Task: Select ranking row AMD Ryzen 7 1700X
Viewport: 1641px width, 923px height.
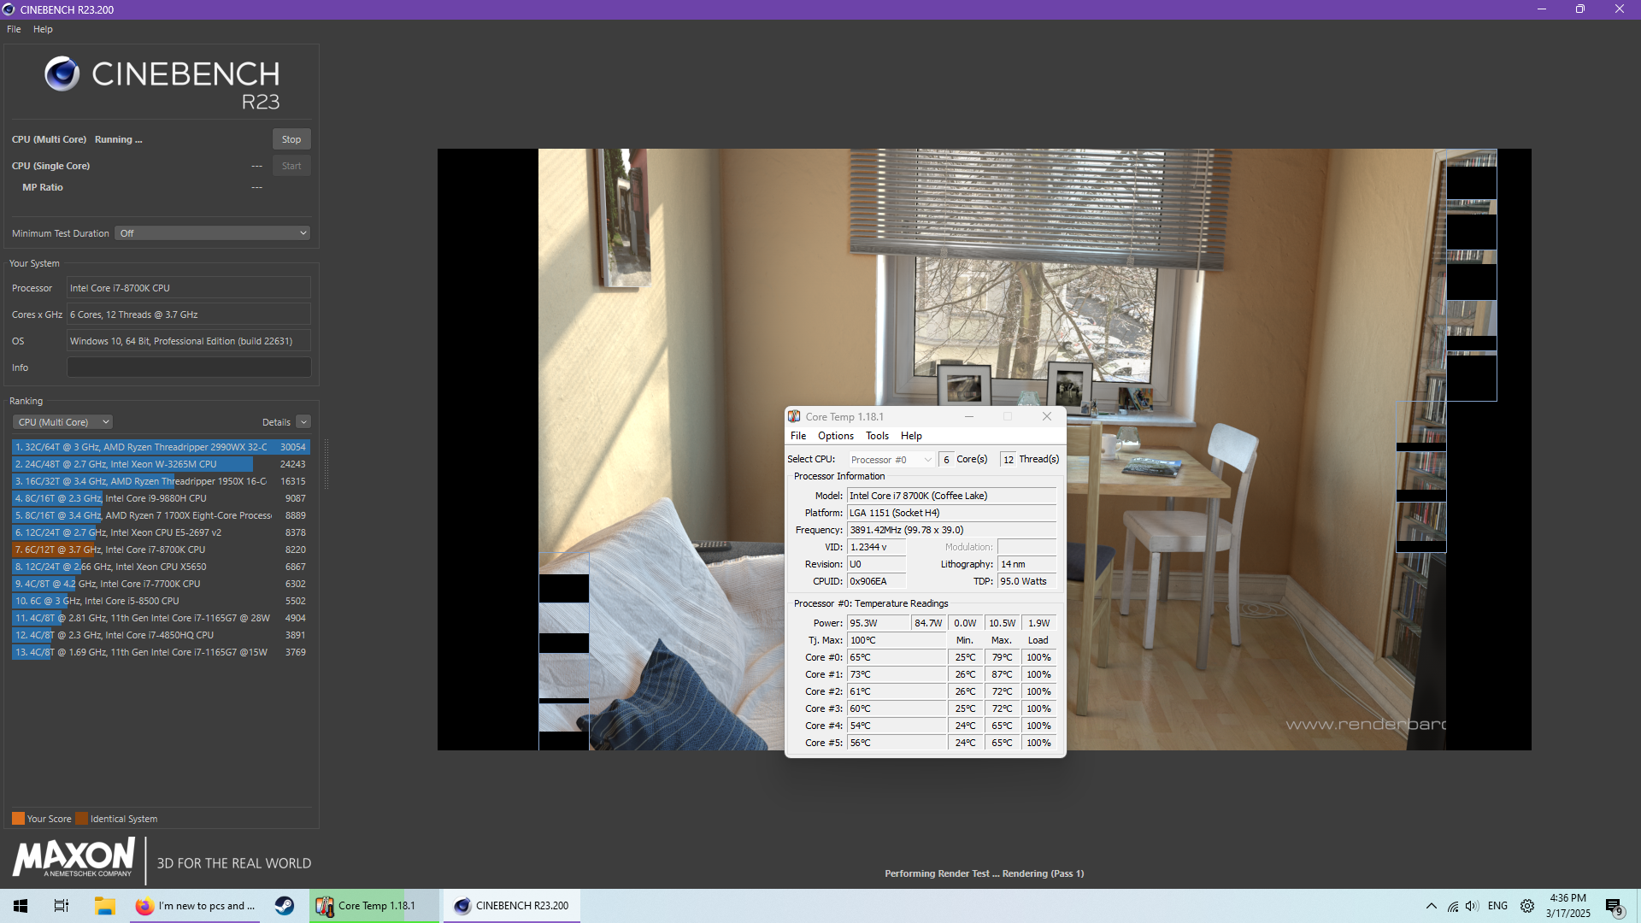Action: (x=161, y=515)
